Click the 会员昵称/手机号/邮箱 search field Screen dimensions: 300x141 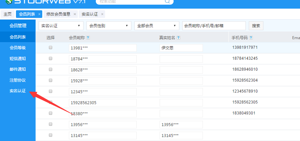214,26
